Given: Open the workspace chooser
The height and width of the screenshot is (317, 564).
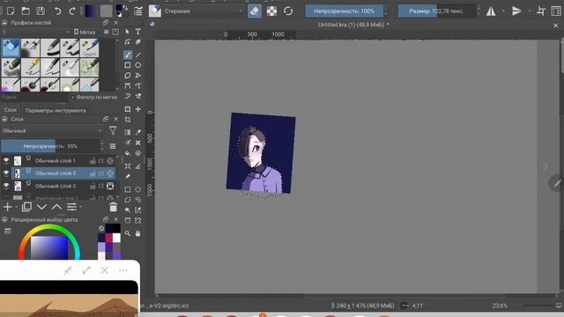Looking at the screenshot, I should pyautogui.click(x=556, y=11).
